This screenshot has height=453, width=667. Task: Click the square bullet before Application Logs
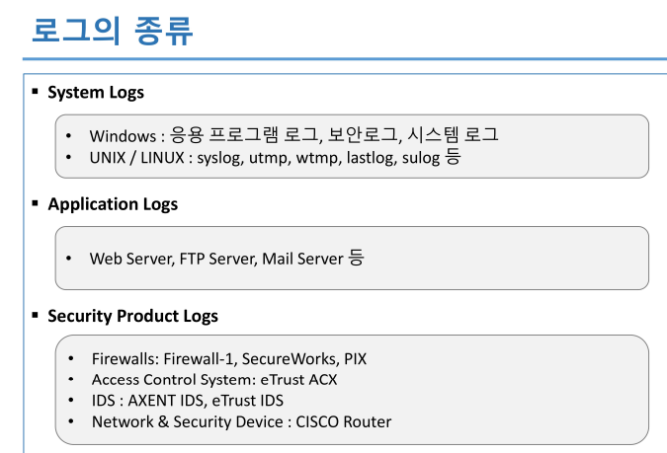(35, 203)
